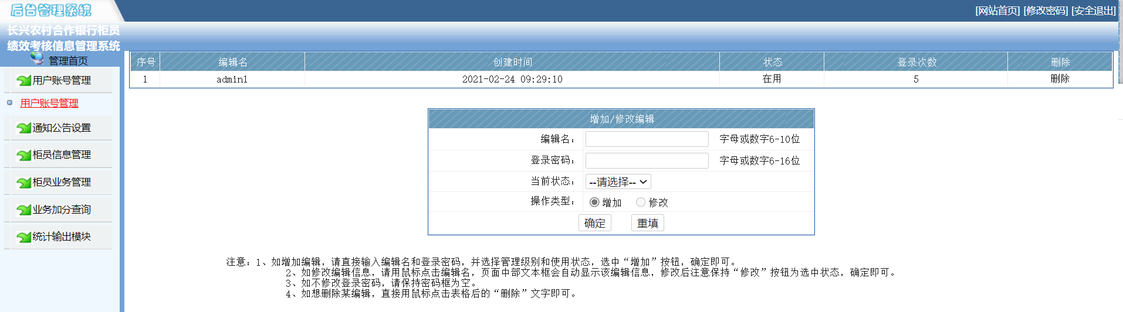Image resolution: width=1123 pixels, height=312 pixels.
Task: Click the green arrow icon for 用户账号管理
Action: 24,80
